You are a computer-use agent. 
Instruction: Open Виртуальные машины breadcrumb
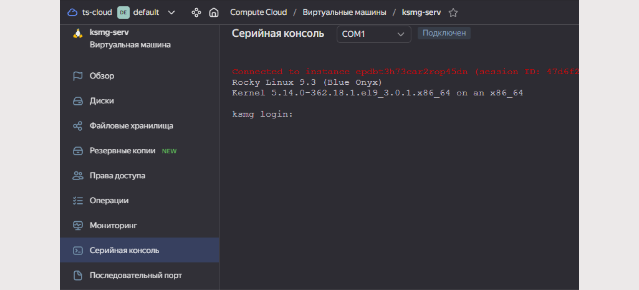point(344,12)
